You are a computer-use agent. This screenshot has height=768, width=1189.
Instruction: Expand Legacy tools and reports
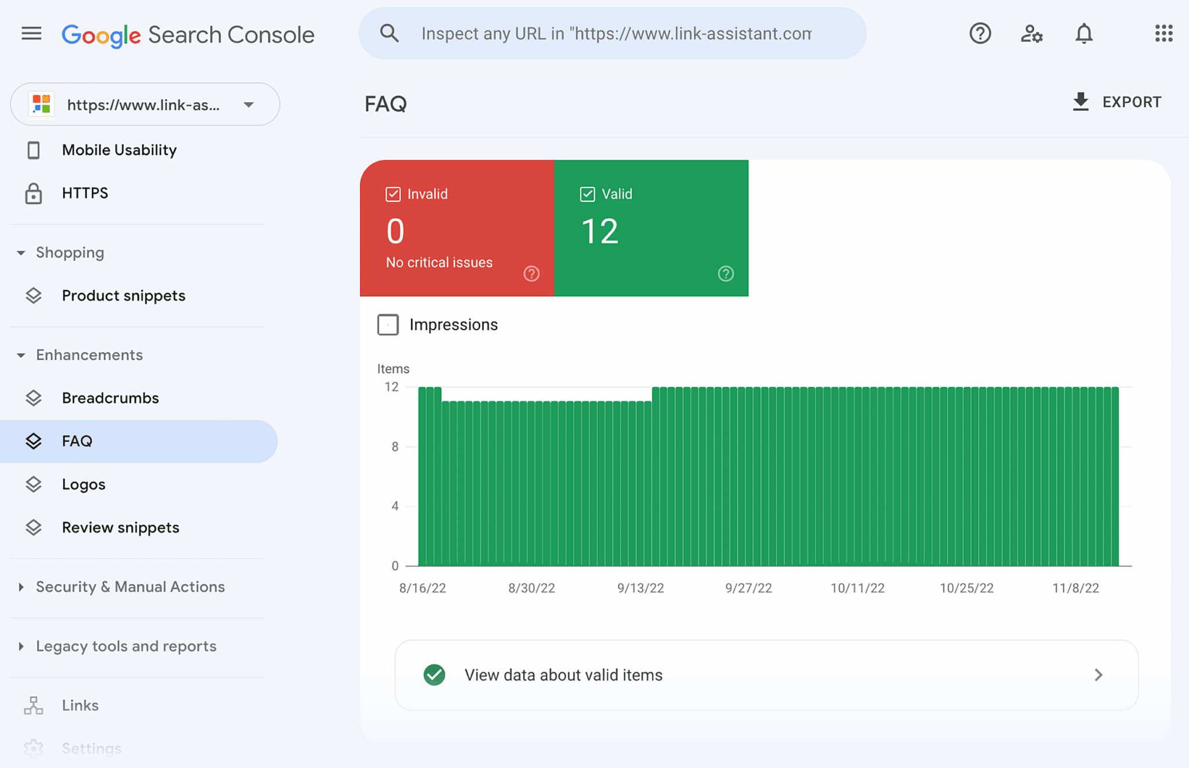[21, 646]
